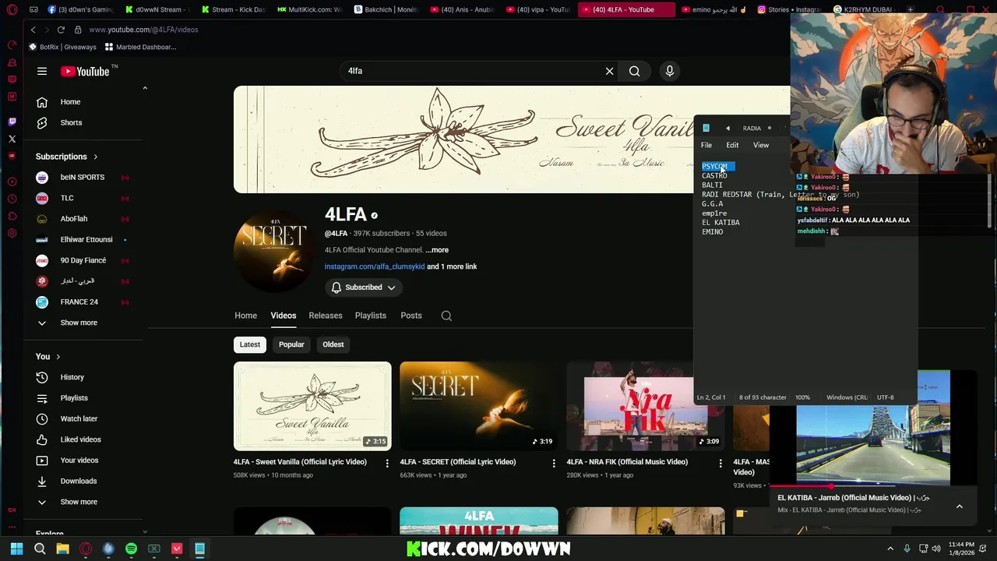Open Twitch in the Opera GX sidebar
Viewport: 997px width, 561px height.
(12, 122)
